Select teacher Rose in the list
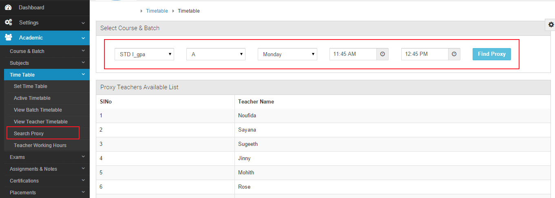Image resolution: width=555 pixels, height=198 pixels. [x=244, y=187]
